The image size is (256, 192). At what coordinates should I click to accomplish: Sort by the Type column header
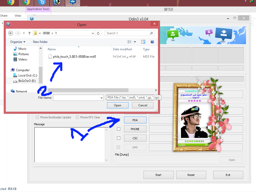point(146,49)
